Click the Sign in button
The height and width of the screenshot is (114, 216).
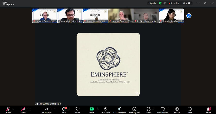153,3
